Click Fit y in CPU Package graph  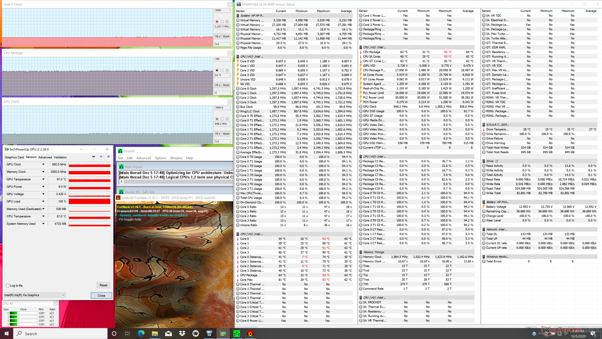pos(218,85)
